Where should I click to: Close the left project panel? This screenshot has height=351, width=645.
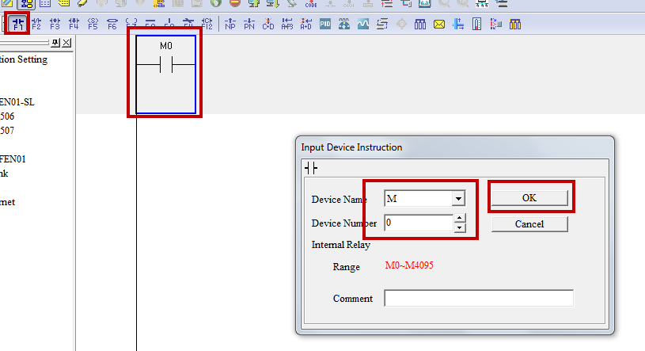click(66, 42)
